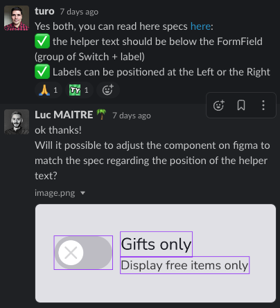Click '7 days ago' on Luc's message
The height and width of the screenshot is (308, 280).
click(x=132, y=116)
